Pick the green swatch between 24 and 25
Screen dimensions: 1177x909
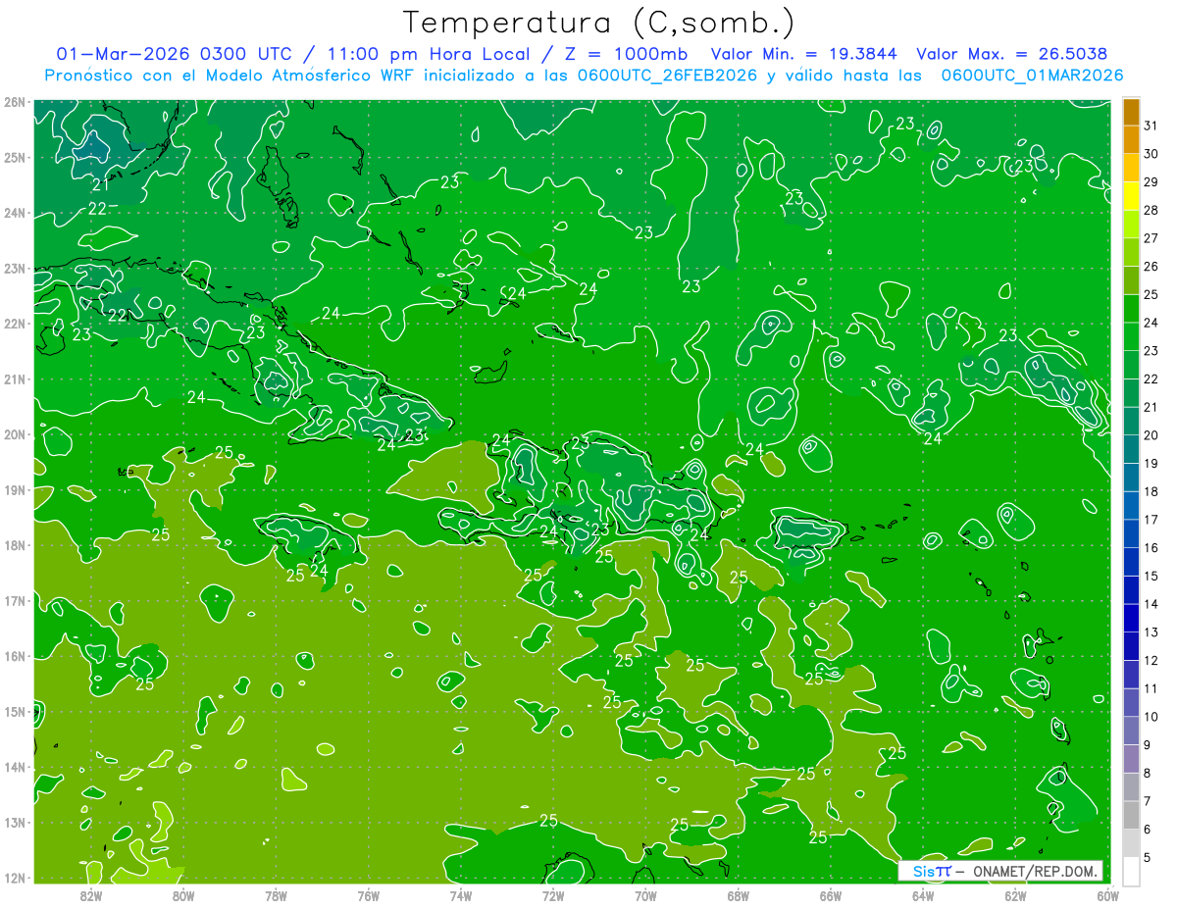(x=1131, y=309)
